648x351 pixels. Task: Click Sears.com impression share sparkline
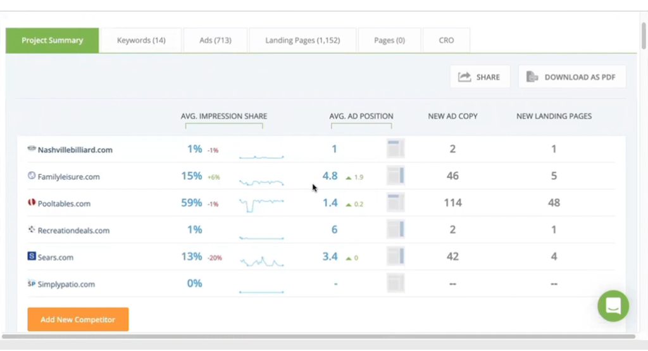coord(261,261)
